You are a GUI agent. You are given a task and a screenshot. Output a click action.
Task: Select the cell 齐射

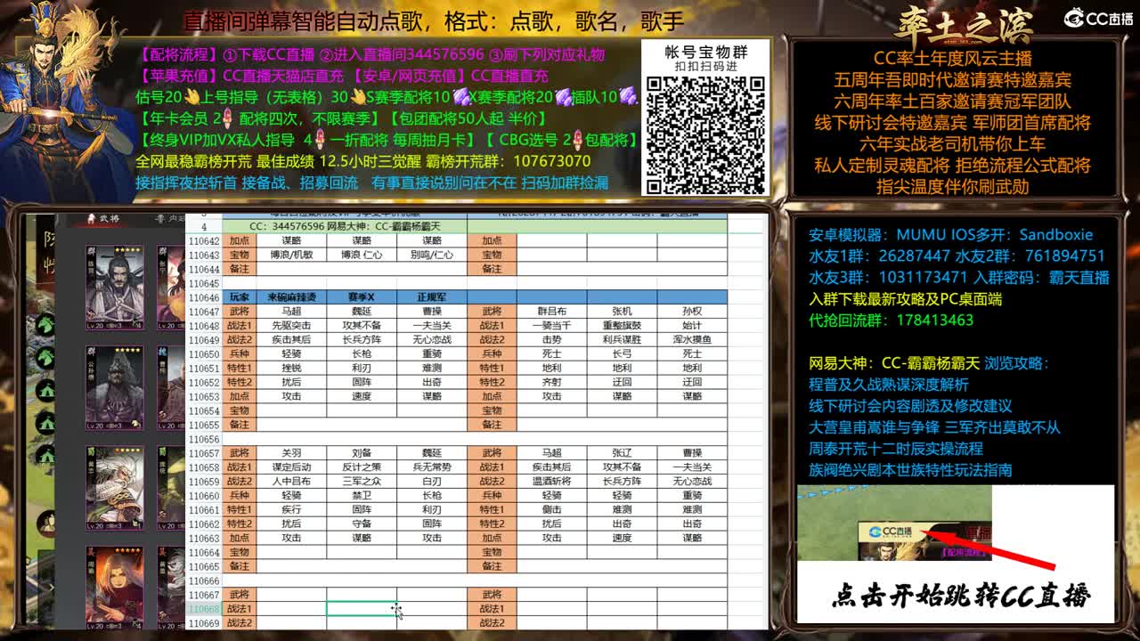tap(551, 383)
